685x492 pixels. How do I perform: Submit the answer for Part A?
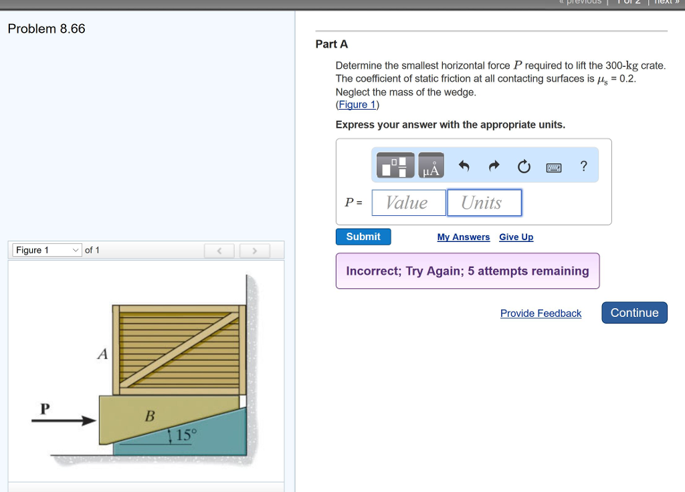(363, 237)
